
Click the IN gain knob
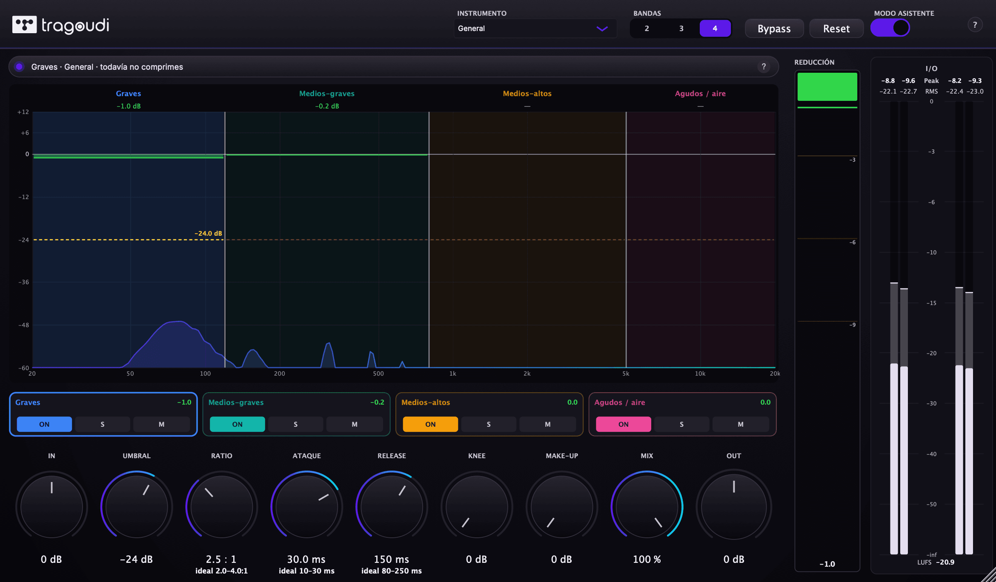coord(52,506)
